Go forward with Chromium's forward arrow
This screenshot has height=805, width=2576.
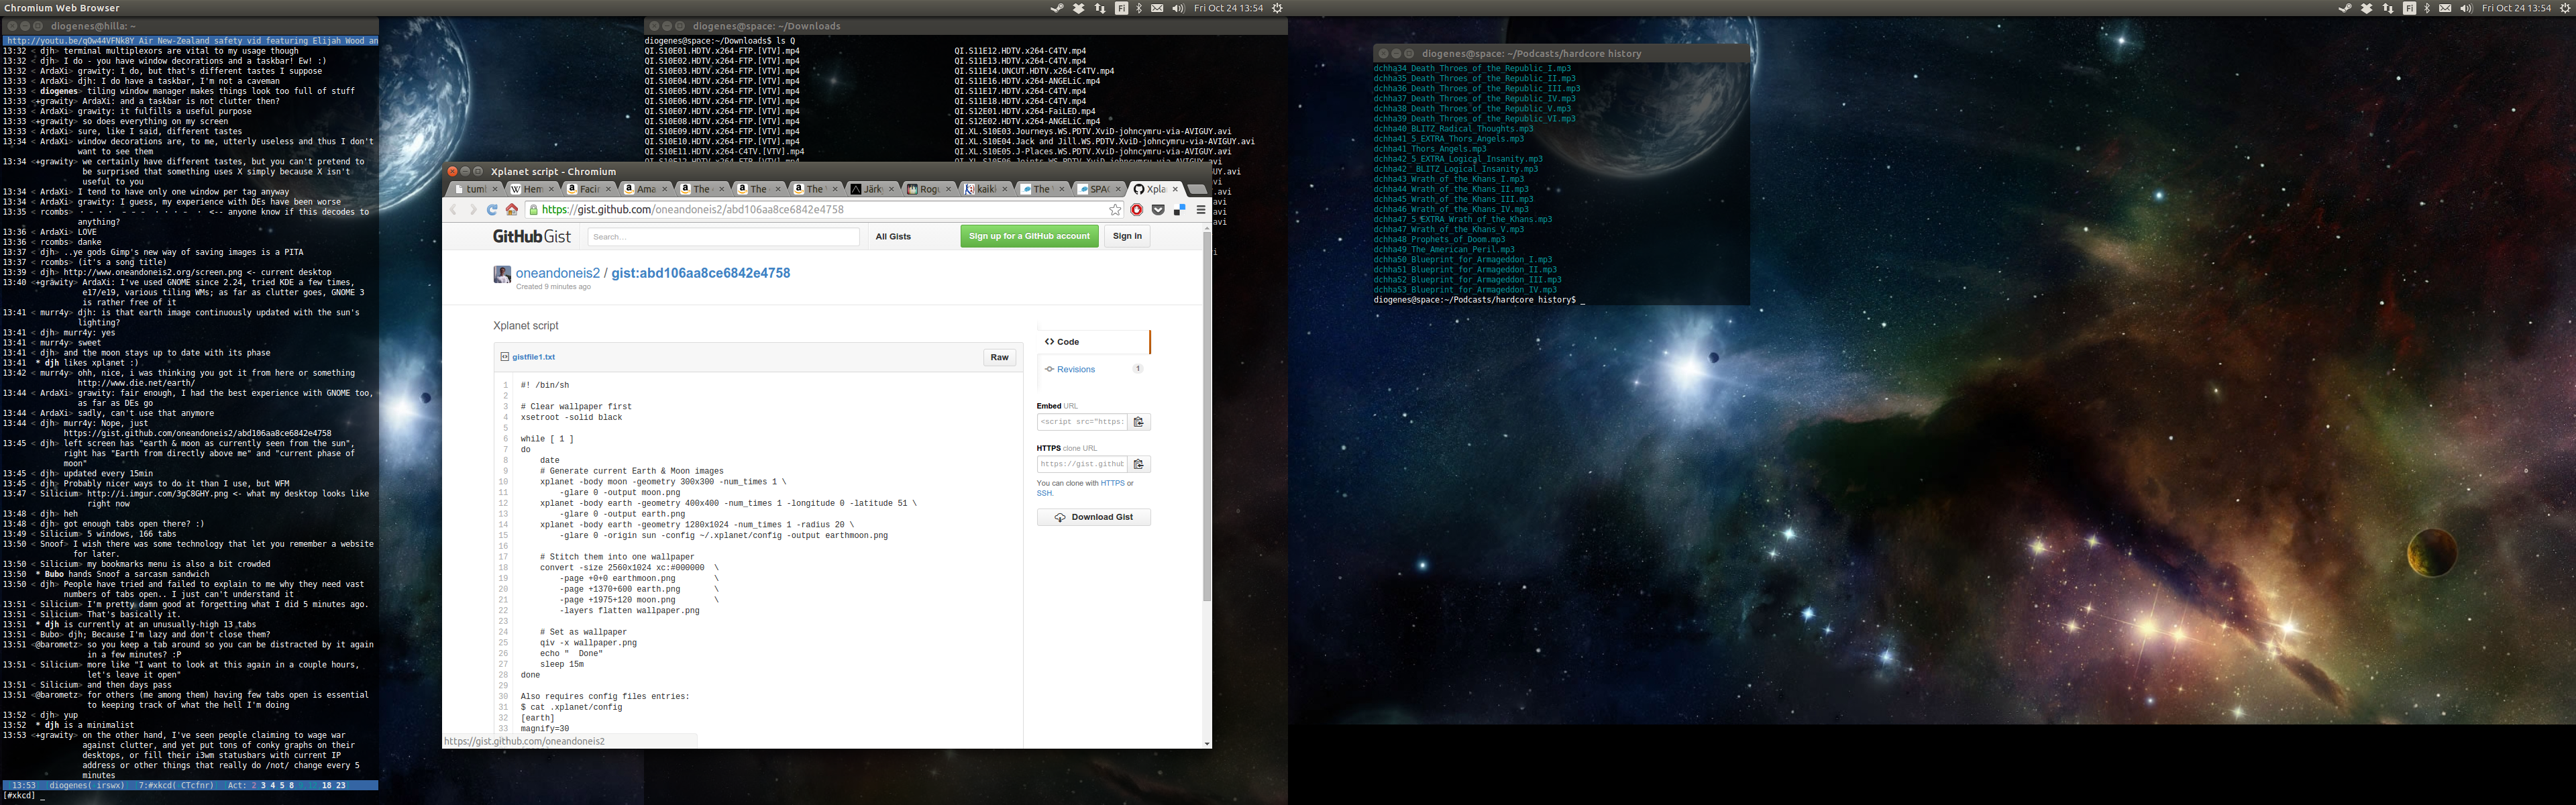(473, 210)
